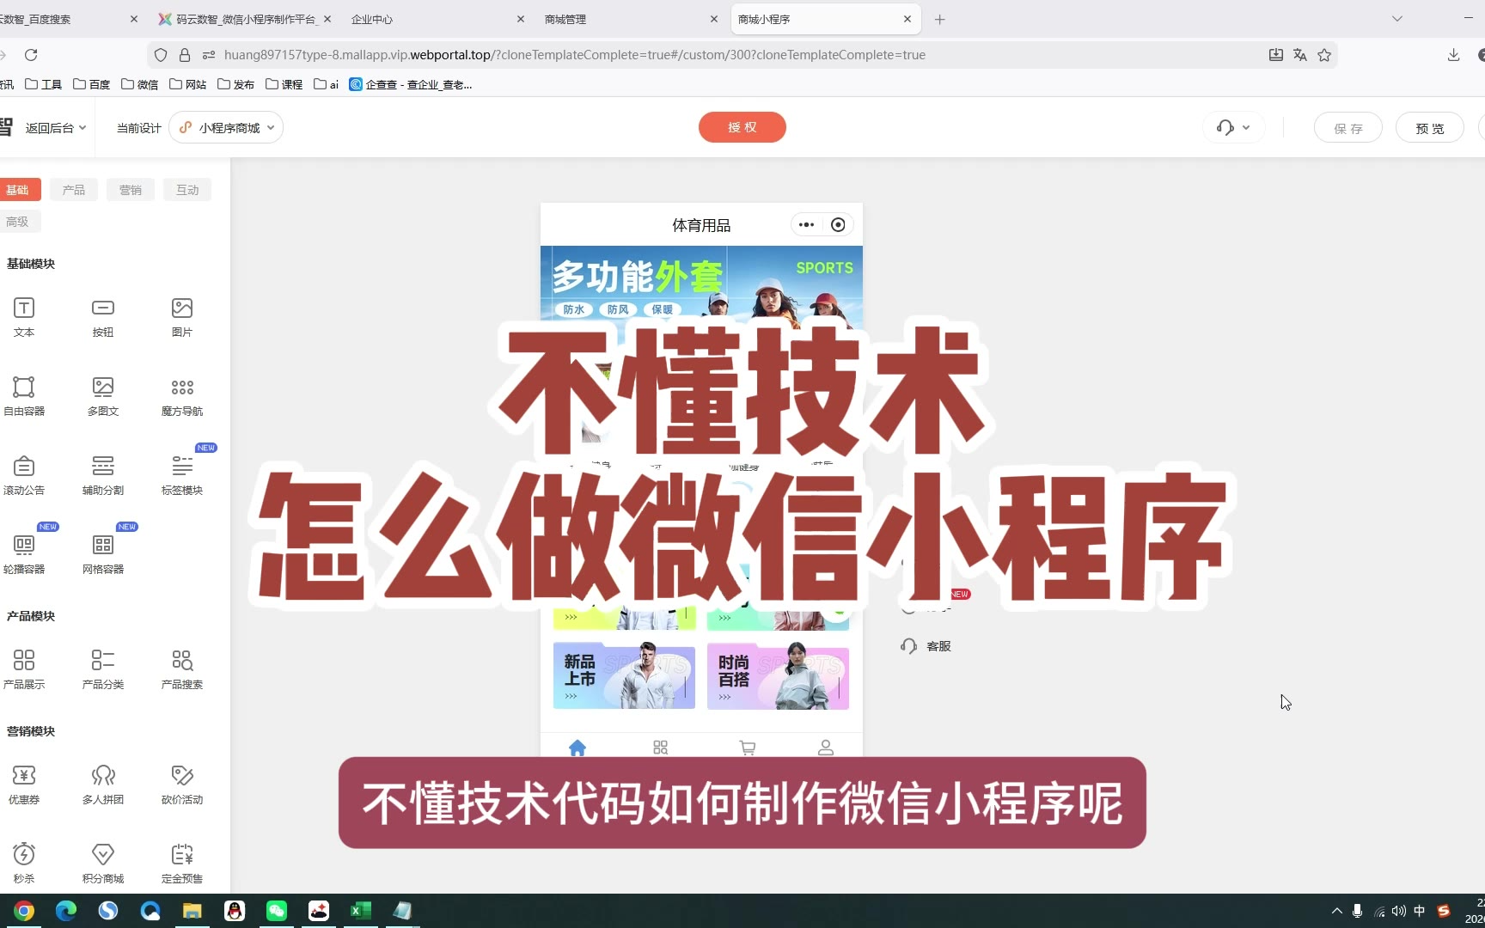The height and width of the screenshot is (928, 1485).
Task: Add the 积分商城 points mall module
Action: click(103, 863)
